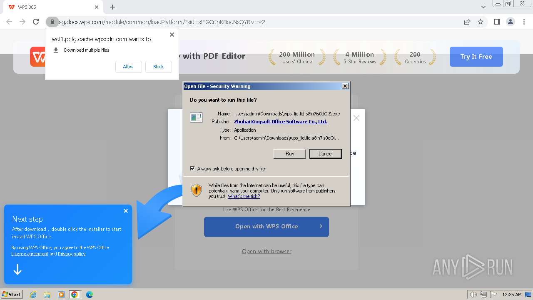Click Run in the Security Warning dialog
This screenshot has height=300, width=533.
(290, 154)
